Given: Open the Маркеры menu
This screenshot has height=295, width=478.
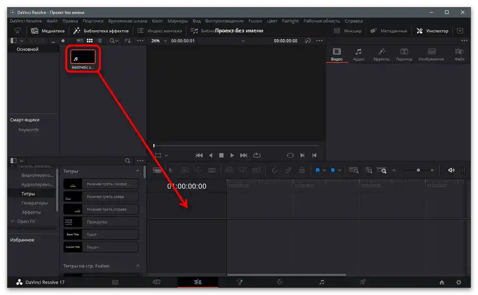Looking at the screenshot, I should coord(178,21).
